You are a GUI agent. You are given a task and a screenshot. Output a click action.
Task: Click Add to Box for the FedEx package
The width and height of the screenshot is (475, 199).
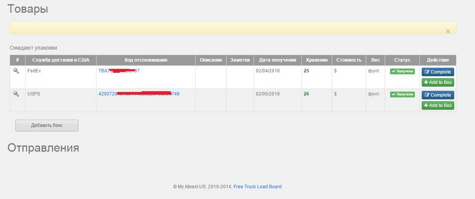(438, 82)
